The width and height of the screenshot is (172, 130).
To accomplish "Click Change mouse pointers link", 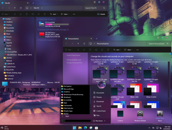I will [74, 63].
